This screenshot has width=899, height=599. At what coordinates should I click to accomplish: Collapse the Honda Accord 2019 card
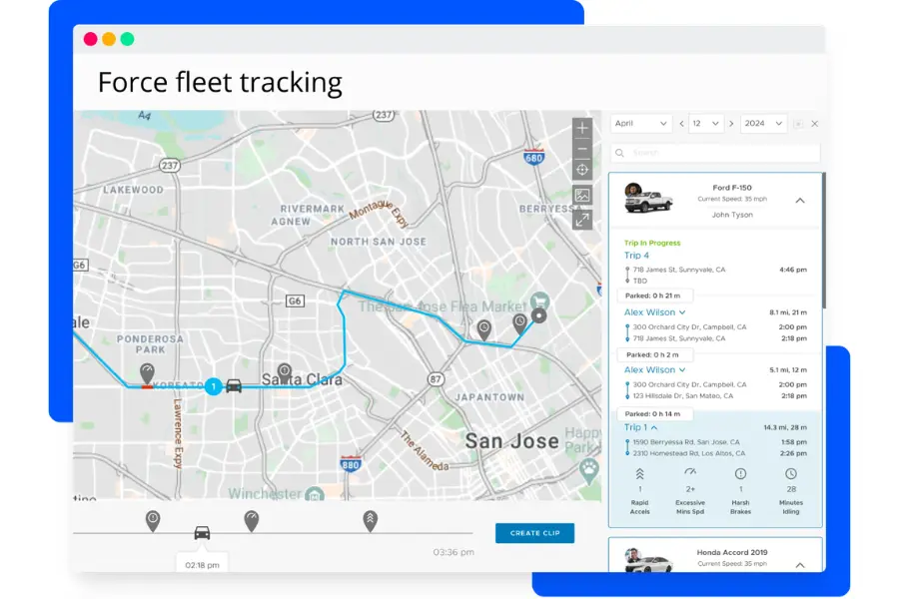click(x=800, y=565)
